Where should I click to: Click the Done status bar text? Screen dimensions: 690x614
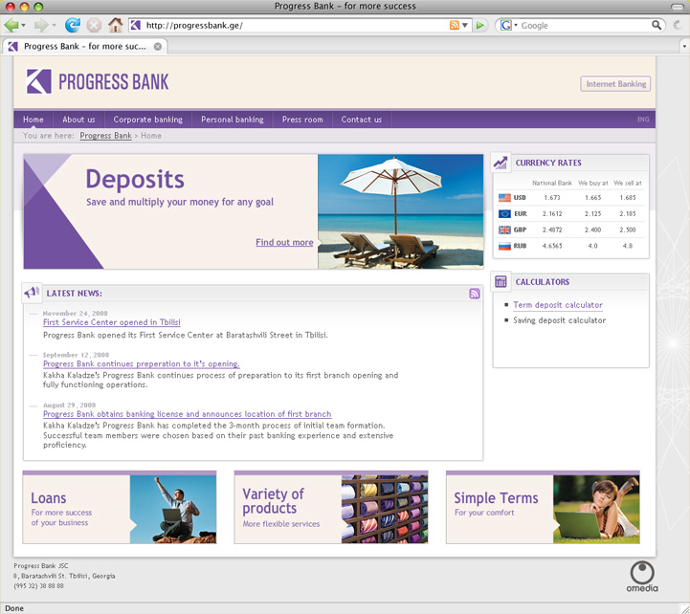(14, 608)
